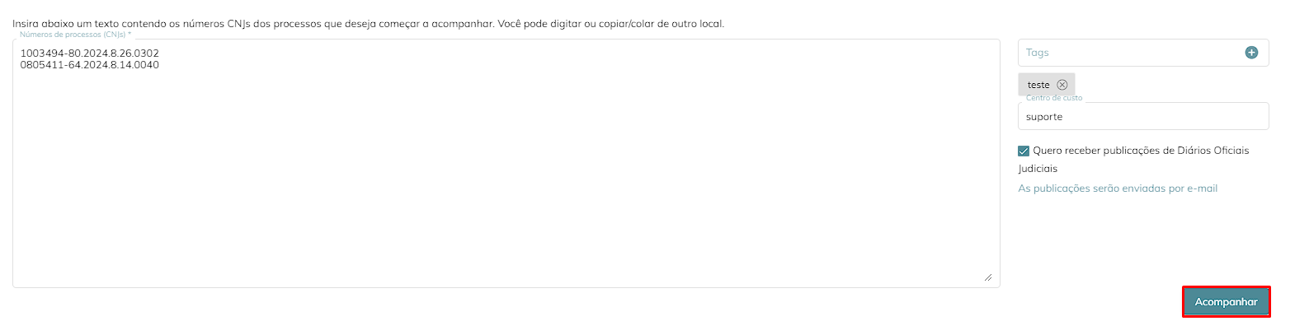Click the Acompanhar button
This screenshot has height=335, width=1309.
(x=1227, y=302)
